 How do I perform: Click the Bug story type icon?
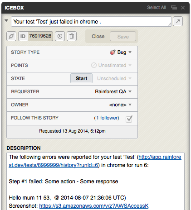tap(113, 52)
